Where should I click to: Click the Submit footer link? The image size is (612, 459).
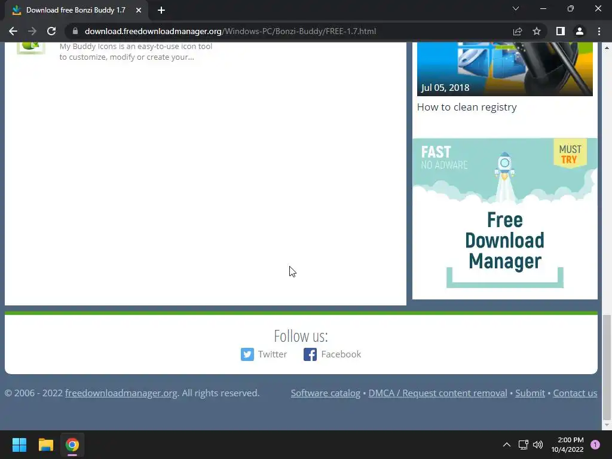[530, 393]
